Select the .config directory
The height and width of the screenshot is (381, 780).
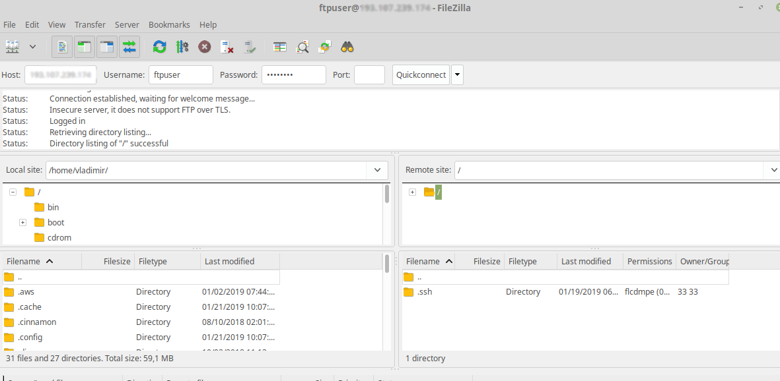(141, 337)
